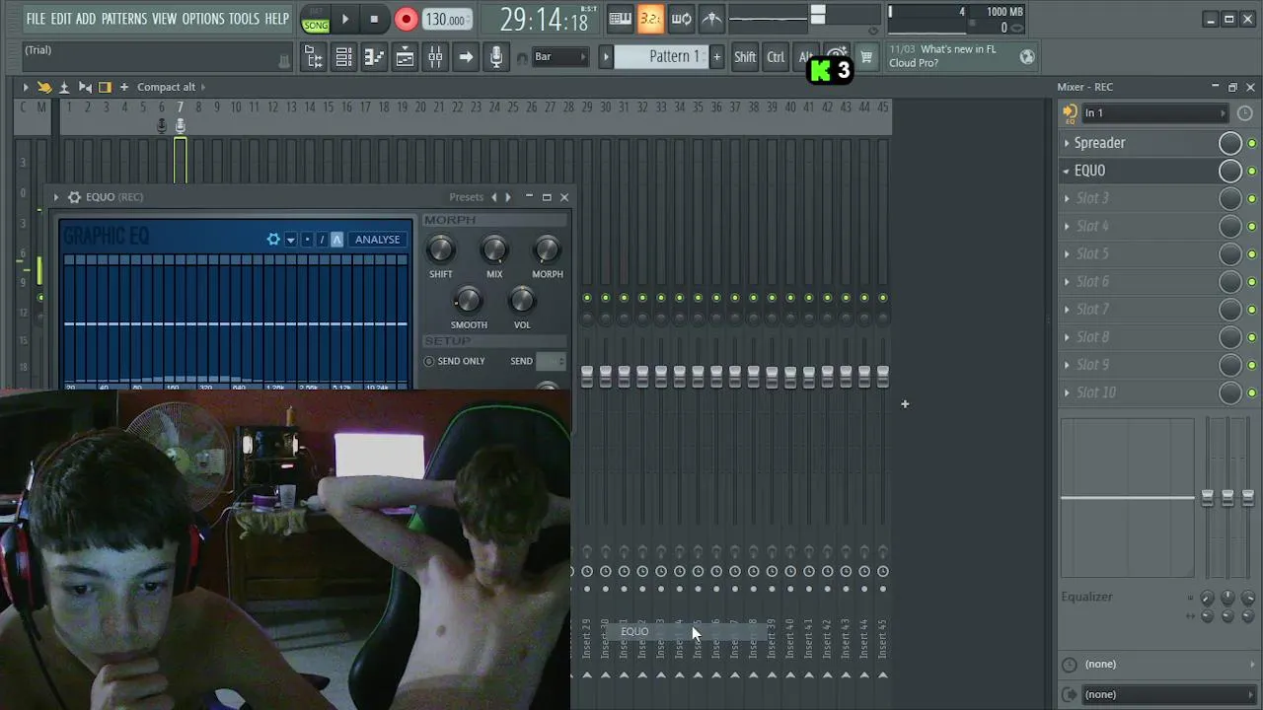Open the ADD menu
Screen dimensions: 1263x710
86,19
